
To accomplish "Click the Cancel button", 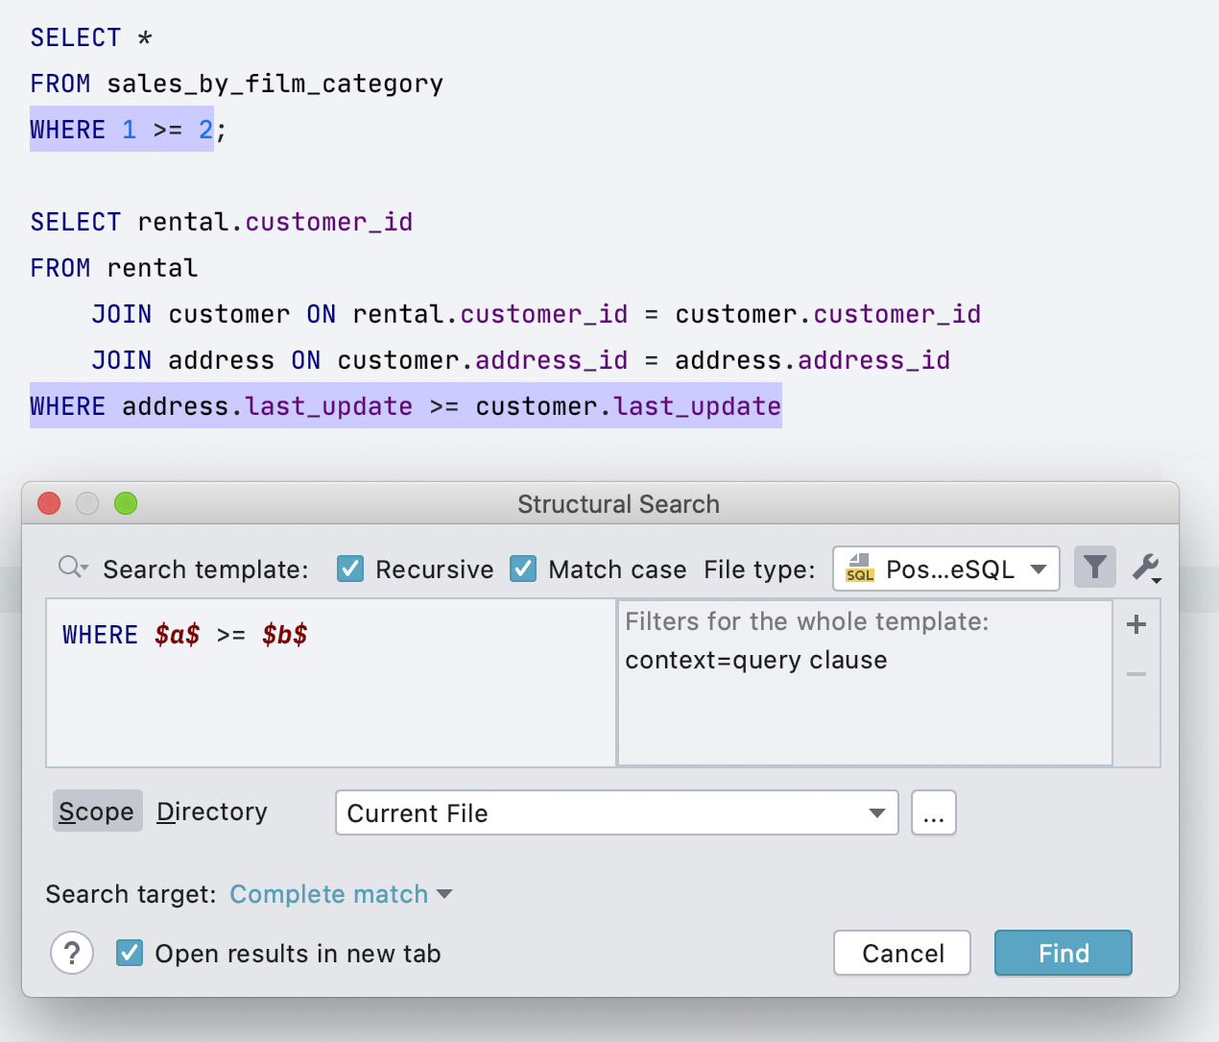I will coord(902,953).
